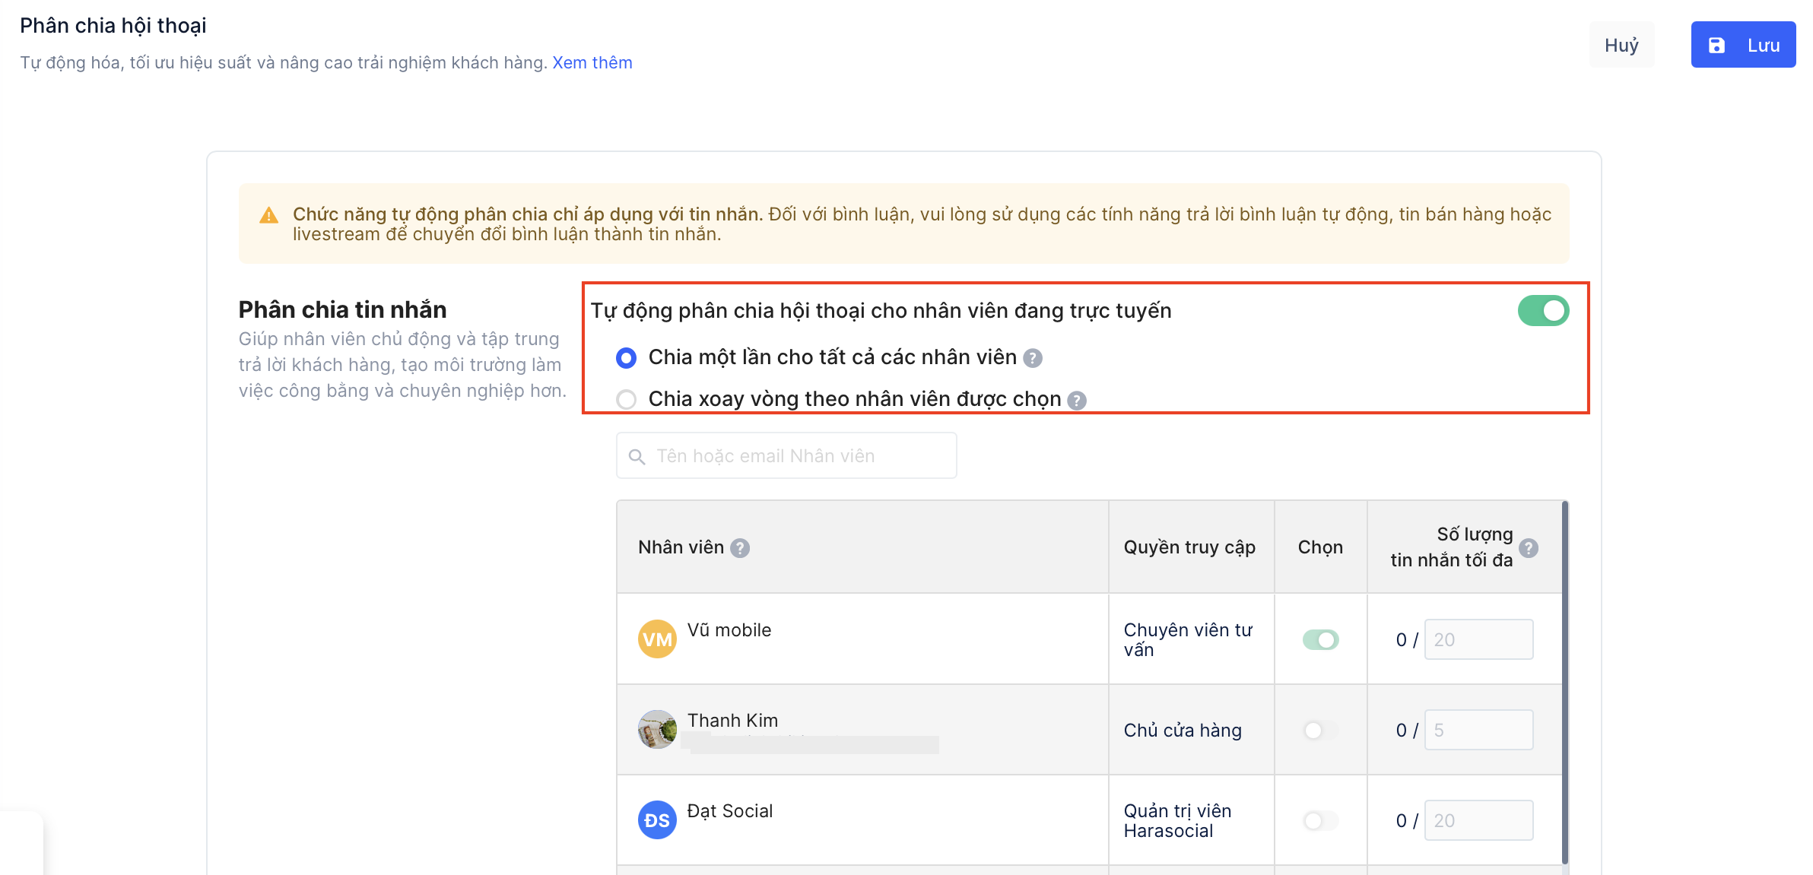Click the search magnifier icon in staff field

(637, 456)
